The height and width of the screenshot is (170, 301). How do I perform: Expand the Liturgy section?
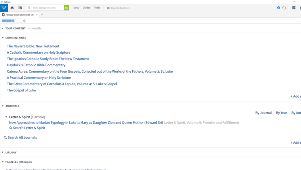[x=3, y=152]
